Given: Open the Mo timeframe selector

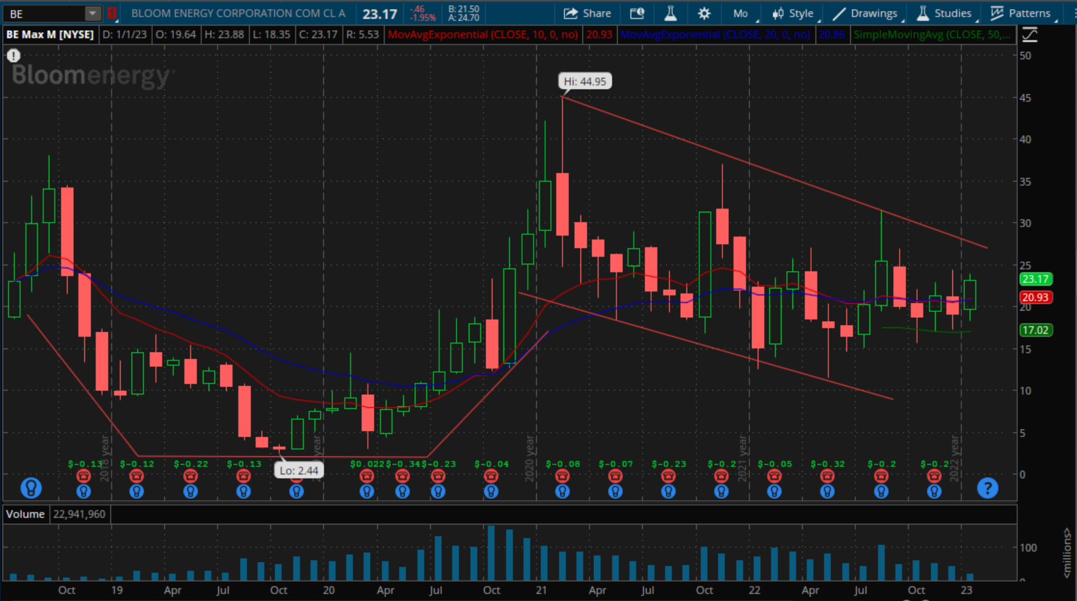Looking at the screenshot, I should point(741,13).
